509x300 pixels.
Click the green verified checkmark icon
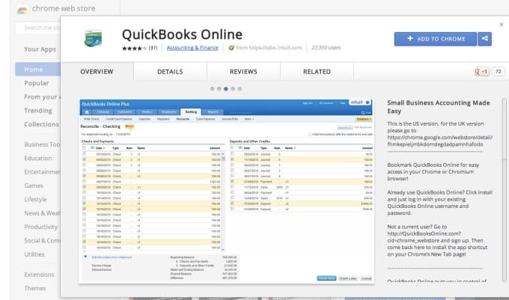(231, 48)
